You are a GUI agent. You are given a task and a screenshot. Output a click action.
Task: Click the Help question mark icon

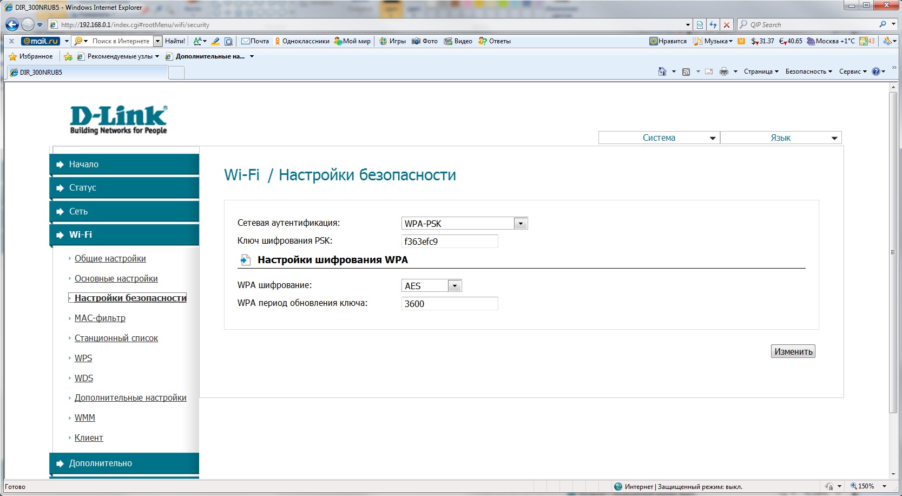pyautogui.click(x=875, y=71)
